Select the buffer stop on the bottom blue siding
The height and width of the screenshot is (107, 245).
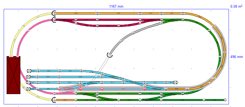pos(29,89)
